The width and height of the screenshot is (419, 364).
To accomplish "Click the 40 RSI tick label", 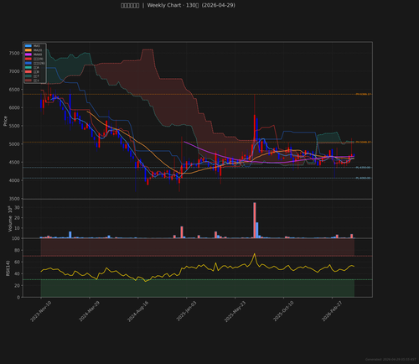I will 17,273.
